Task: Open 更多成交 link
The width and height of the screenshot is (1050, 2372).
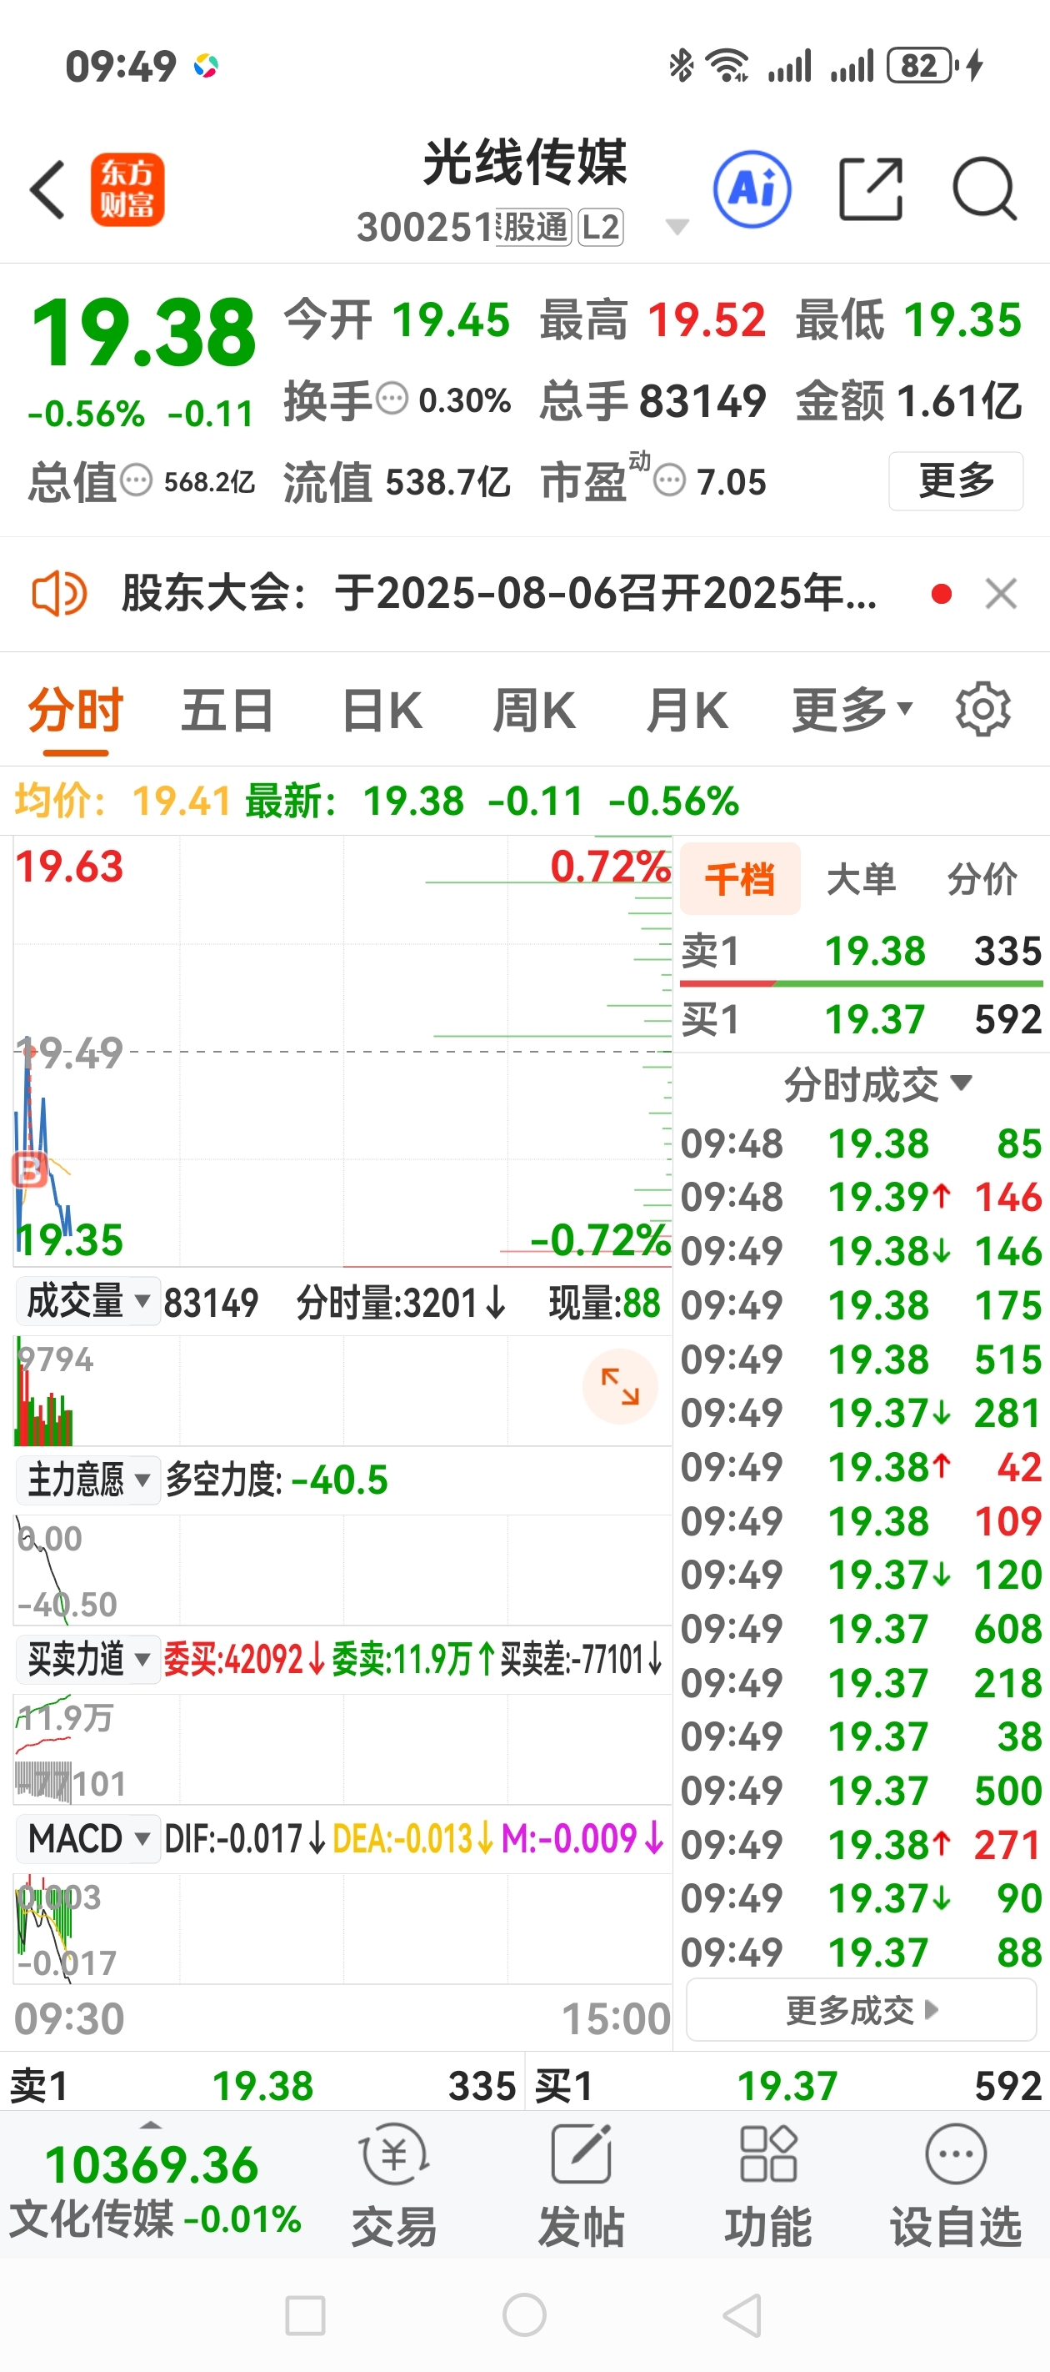Action: click(862, 2010)
